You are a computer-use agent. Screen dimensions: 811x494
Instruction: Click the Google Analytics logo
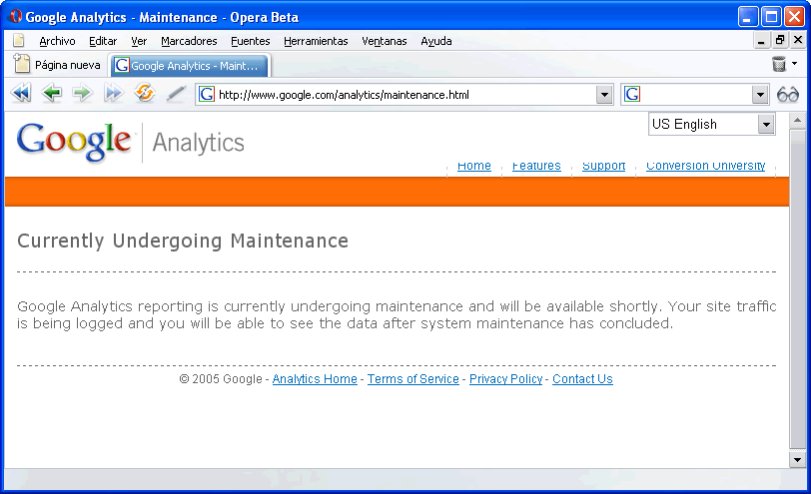click(130, 142)
